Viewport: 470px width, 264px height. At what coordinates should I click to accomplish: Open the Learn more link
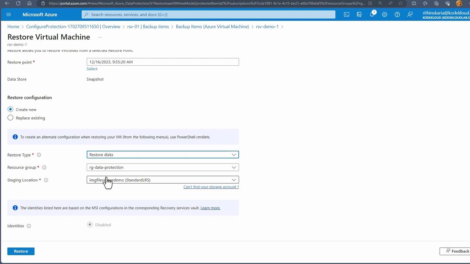210,208
